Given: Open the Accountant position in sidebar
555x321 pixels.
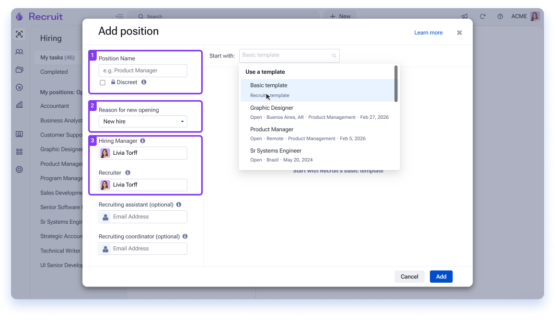Looking at the screenshot, I should tap(55, 106).
